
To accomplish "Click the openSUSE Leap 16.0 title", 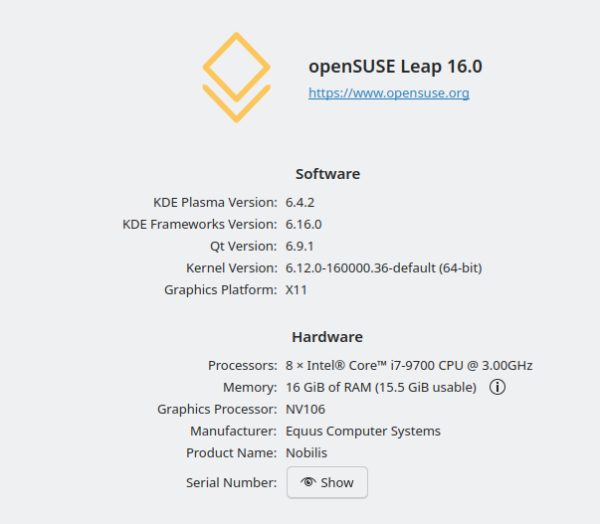I will pos(395,67).
